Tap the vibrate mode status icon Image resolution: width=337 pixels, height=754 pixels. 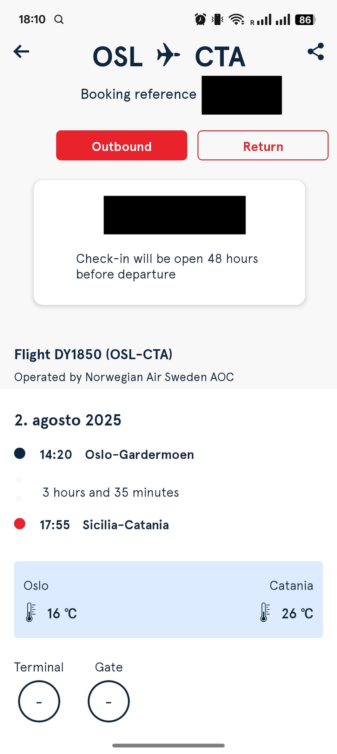pyautogui.click(x=218, y=19)
